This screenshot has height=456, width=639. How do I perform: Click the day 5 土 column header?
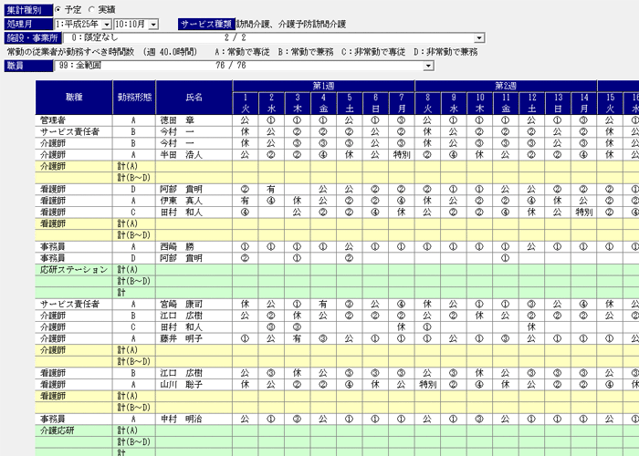click(350, 103)
